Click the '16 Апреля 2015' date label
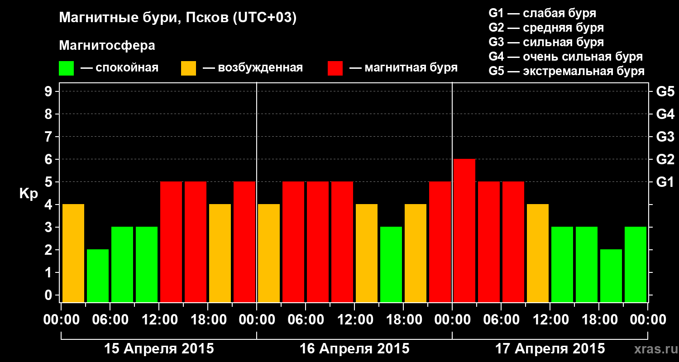The image size is (679, 362). [354, 349]
